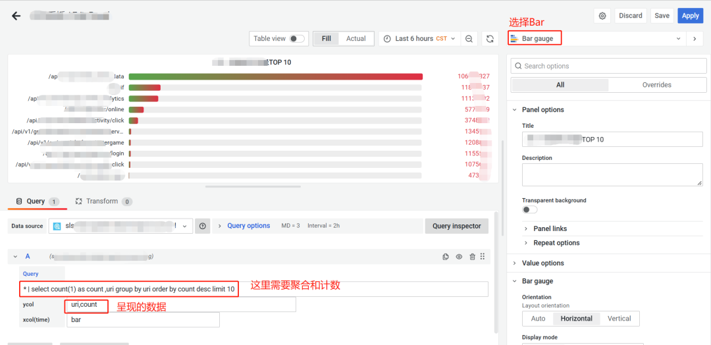Screen dimensions: 711x345
Task: Select Fill display option
Action: click(x=326, y=39)
